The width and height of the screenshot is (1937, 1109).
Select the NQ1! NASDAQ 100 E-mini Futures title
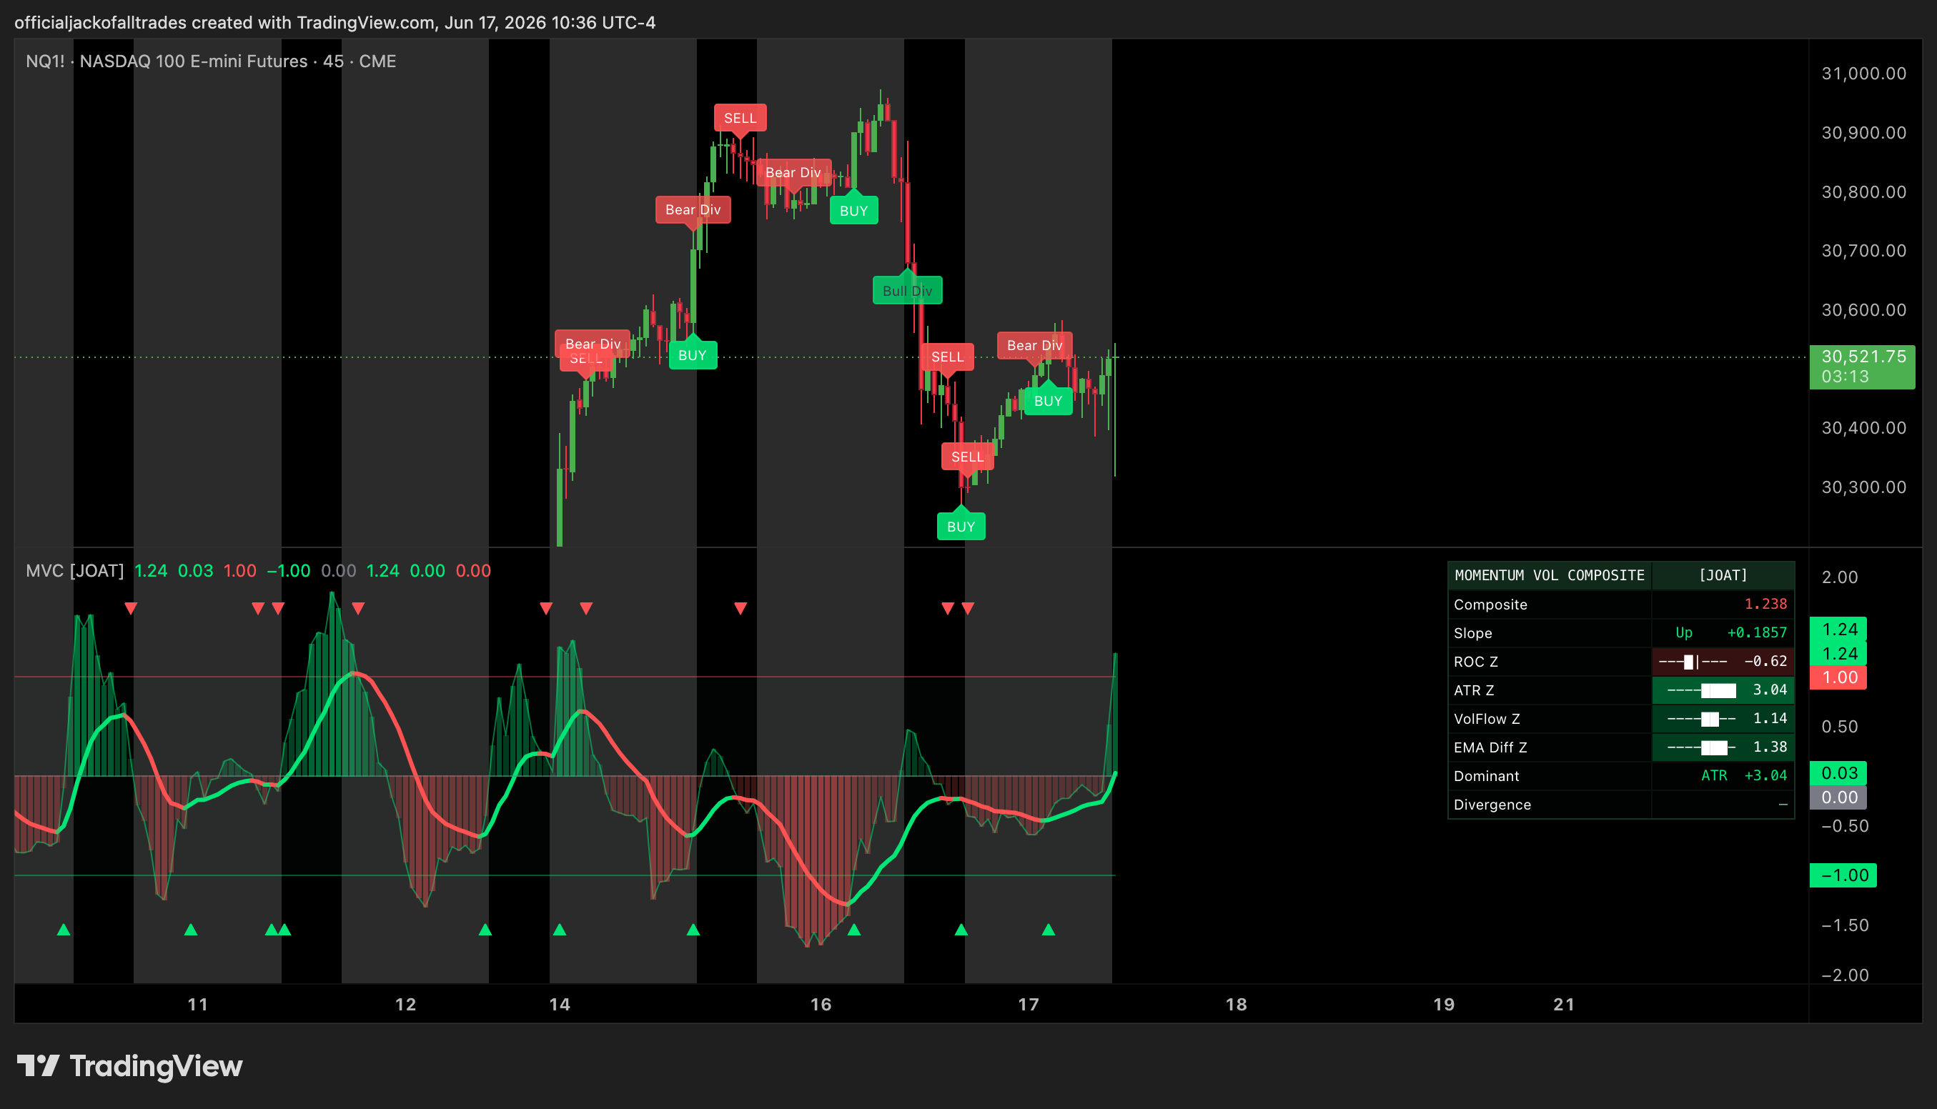(x=211, y=61)
